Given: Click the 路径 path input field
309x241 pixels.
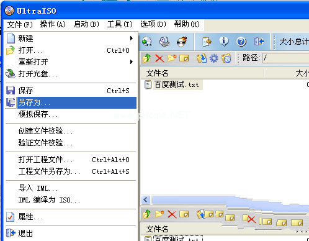Looking at the screenshot, I should pyautogui.click(x=285, y=58).
